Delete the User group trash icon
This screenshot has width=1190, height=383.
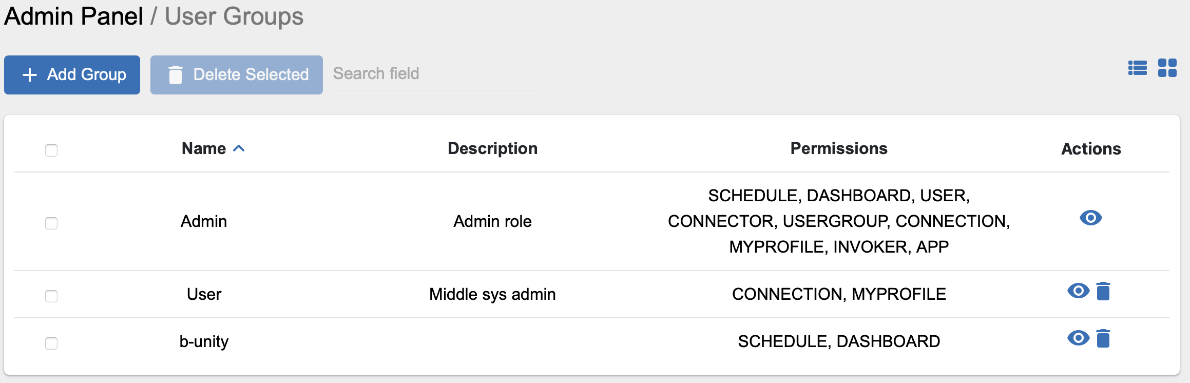[1103, 291]
